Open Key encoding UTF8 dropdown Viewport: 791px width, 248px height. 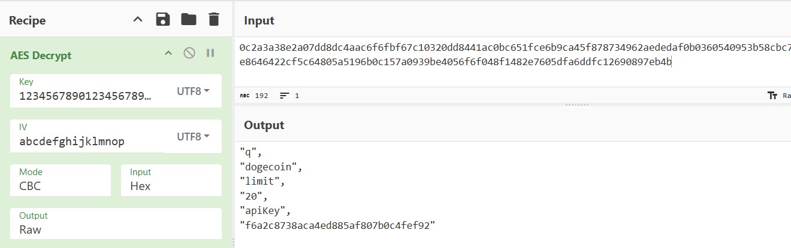pos(193,91)
